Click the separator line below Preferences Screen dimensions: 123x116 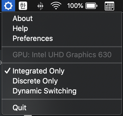coord(62,47)
